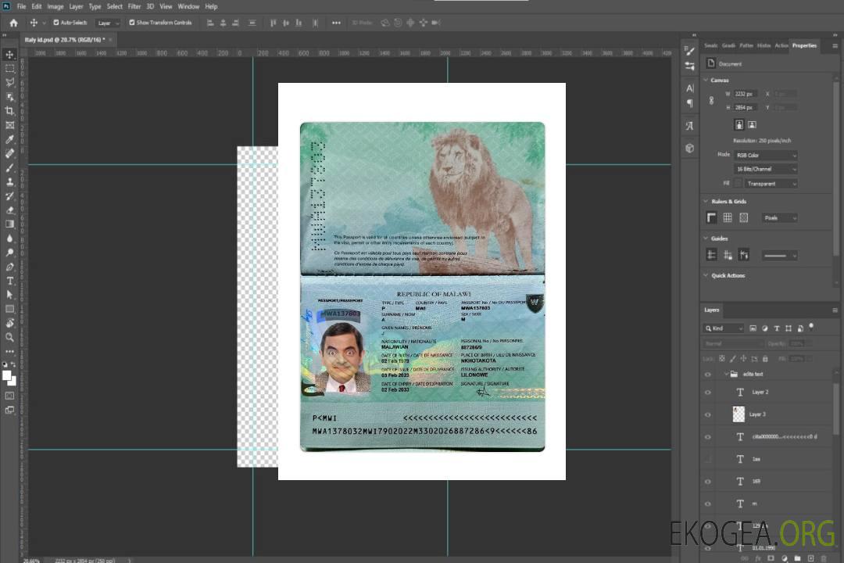
Task: Open the Layers panel options menu
Action: [835, 310]
